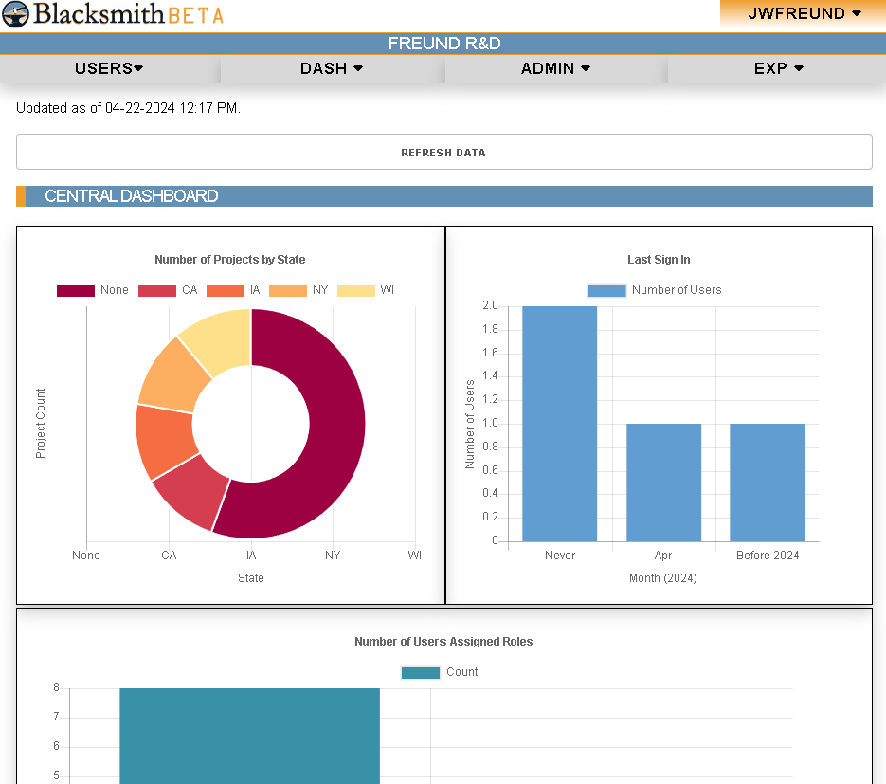Image resolution: width=886 pixels, height=784 pixels.
Task: Toggle the Count legend item
Action: pos(421,672)
